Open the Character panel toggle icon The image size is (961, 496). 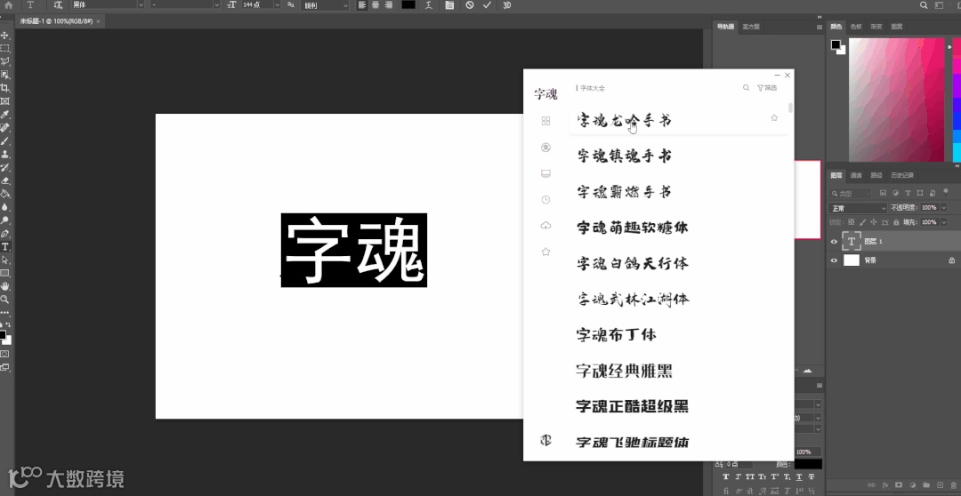pyautogui.click(x=449, y=5)
